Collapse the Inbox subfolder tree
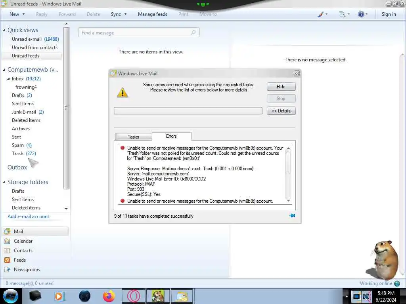Screen dimensions: 406x304 [x=9, y=79]
